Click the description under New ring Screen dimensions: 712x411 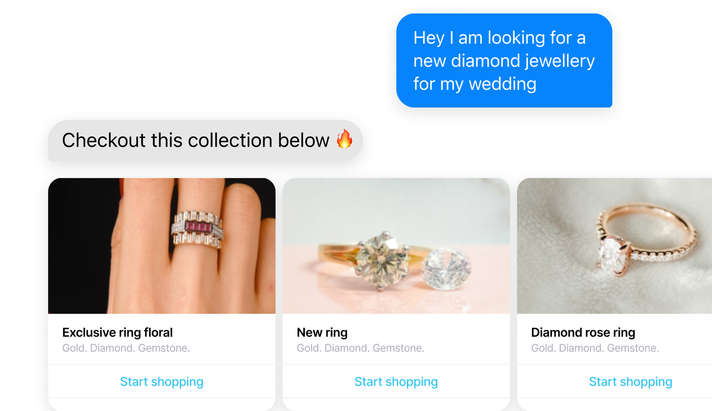click(x=360, y=348)
